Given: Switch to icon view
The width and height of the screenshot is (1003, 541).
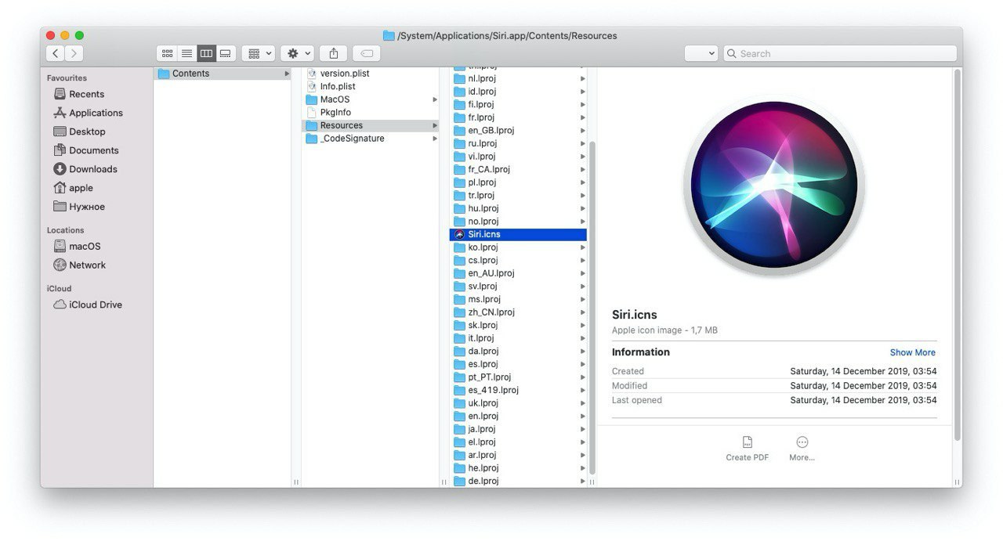Looking at the screenshot, I should pyautogui.click(x=167, y=53).
